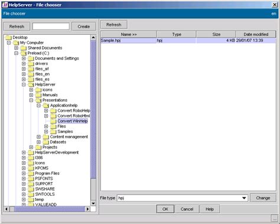
Task: Click the Documents and Settings folder icon
Action: (x=31, y=59)
